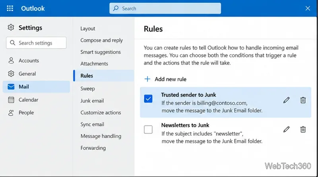This screenshot has width=318, height=177.
Task: Open the People settings category
Action: click(36, 112)
